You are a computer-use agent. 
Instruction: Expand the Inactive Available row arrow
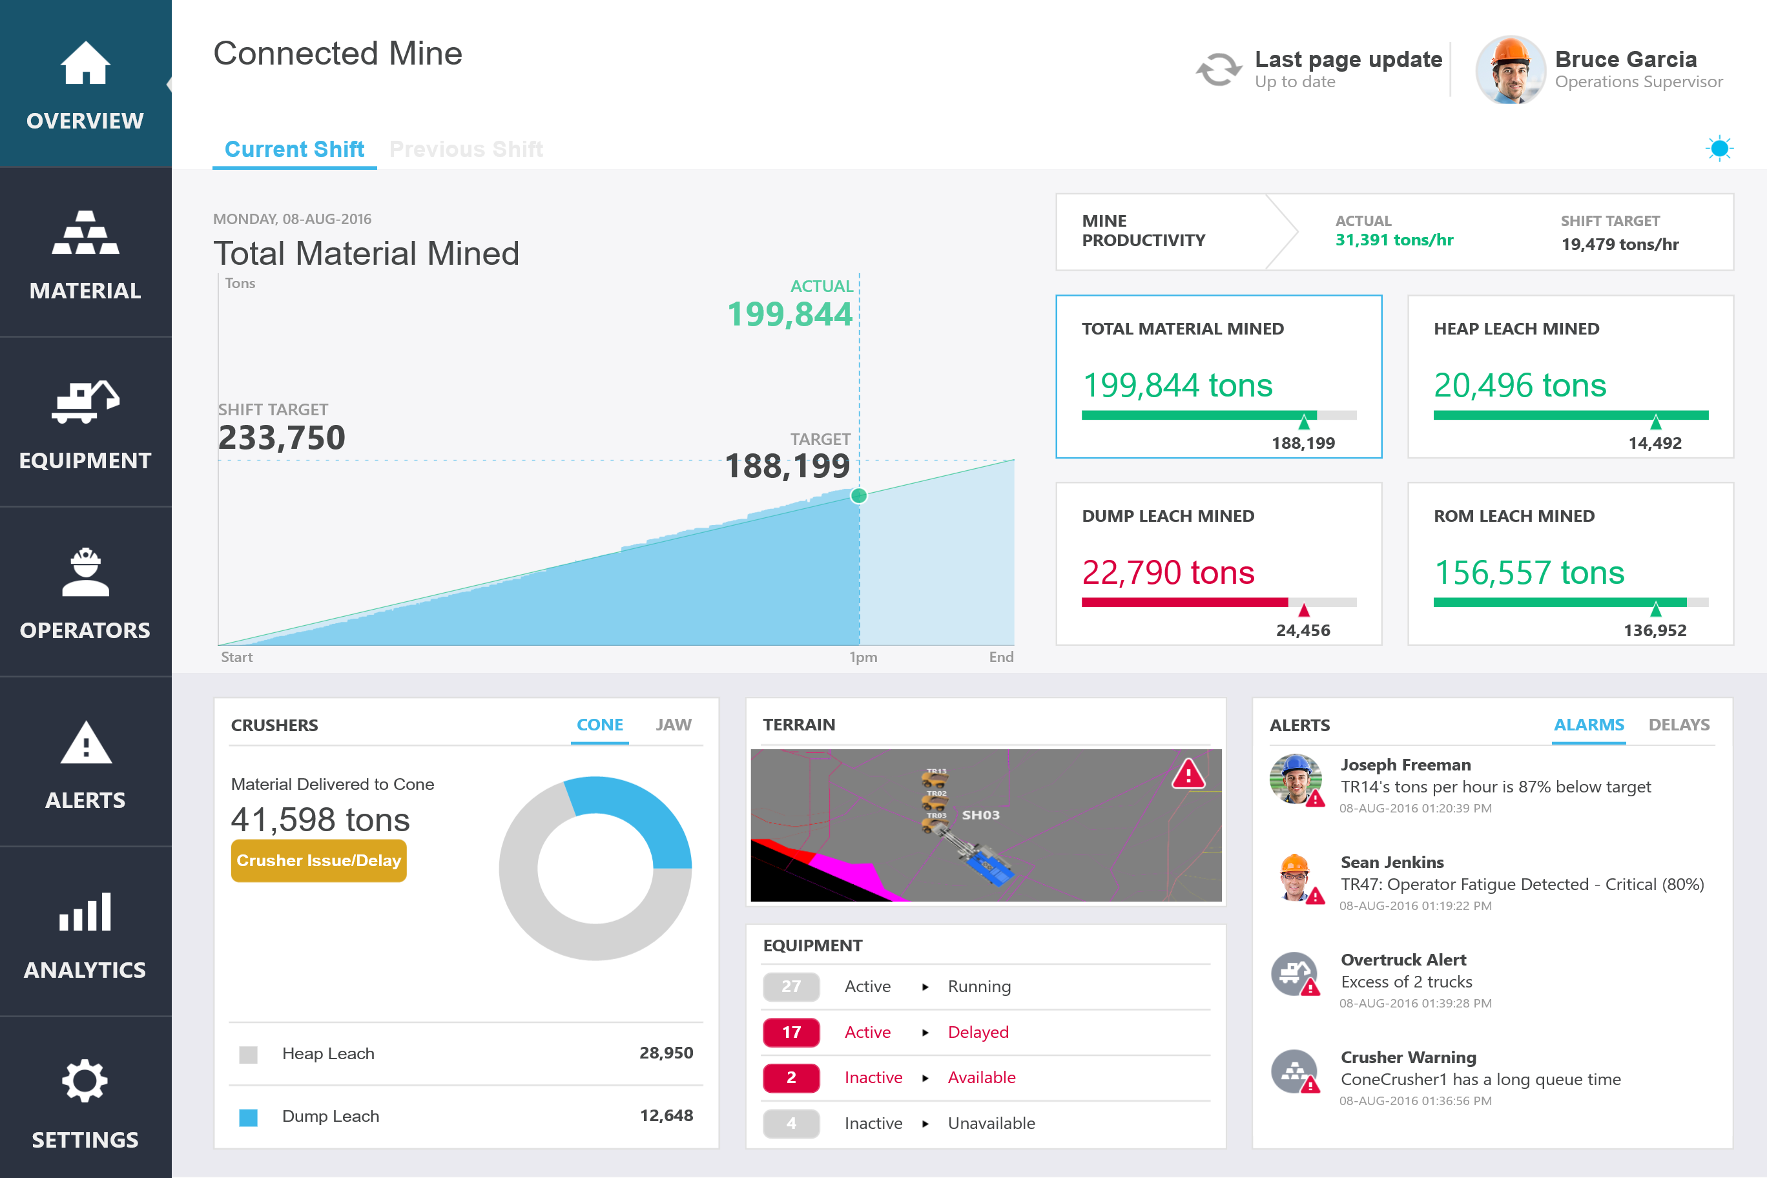pos(925,1078)
